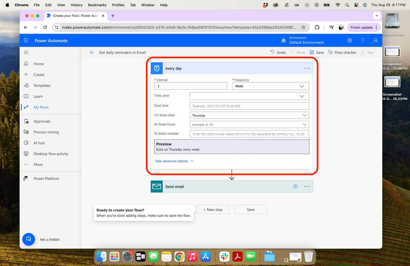This screenshot has height=266, width=410.
Task: Open the Chrome tab search dropdown
Action: [377, 16]
